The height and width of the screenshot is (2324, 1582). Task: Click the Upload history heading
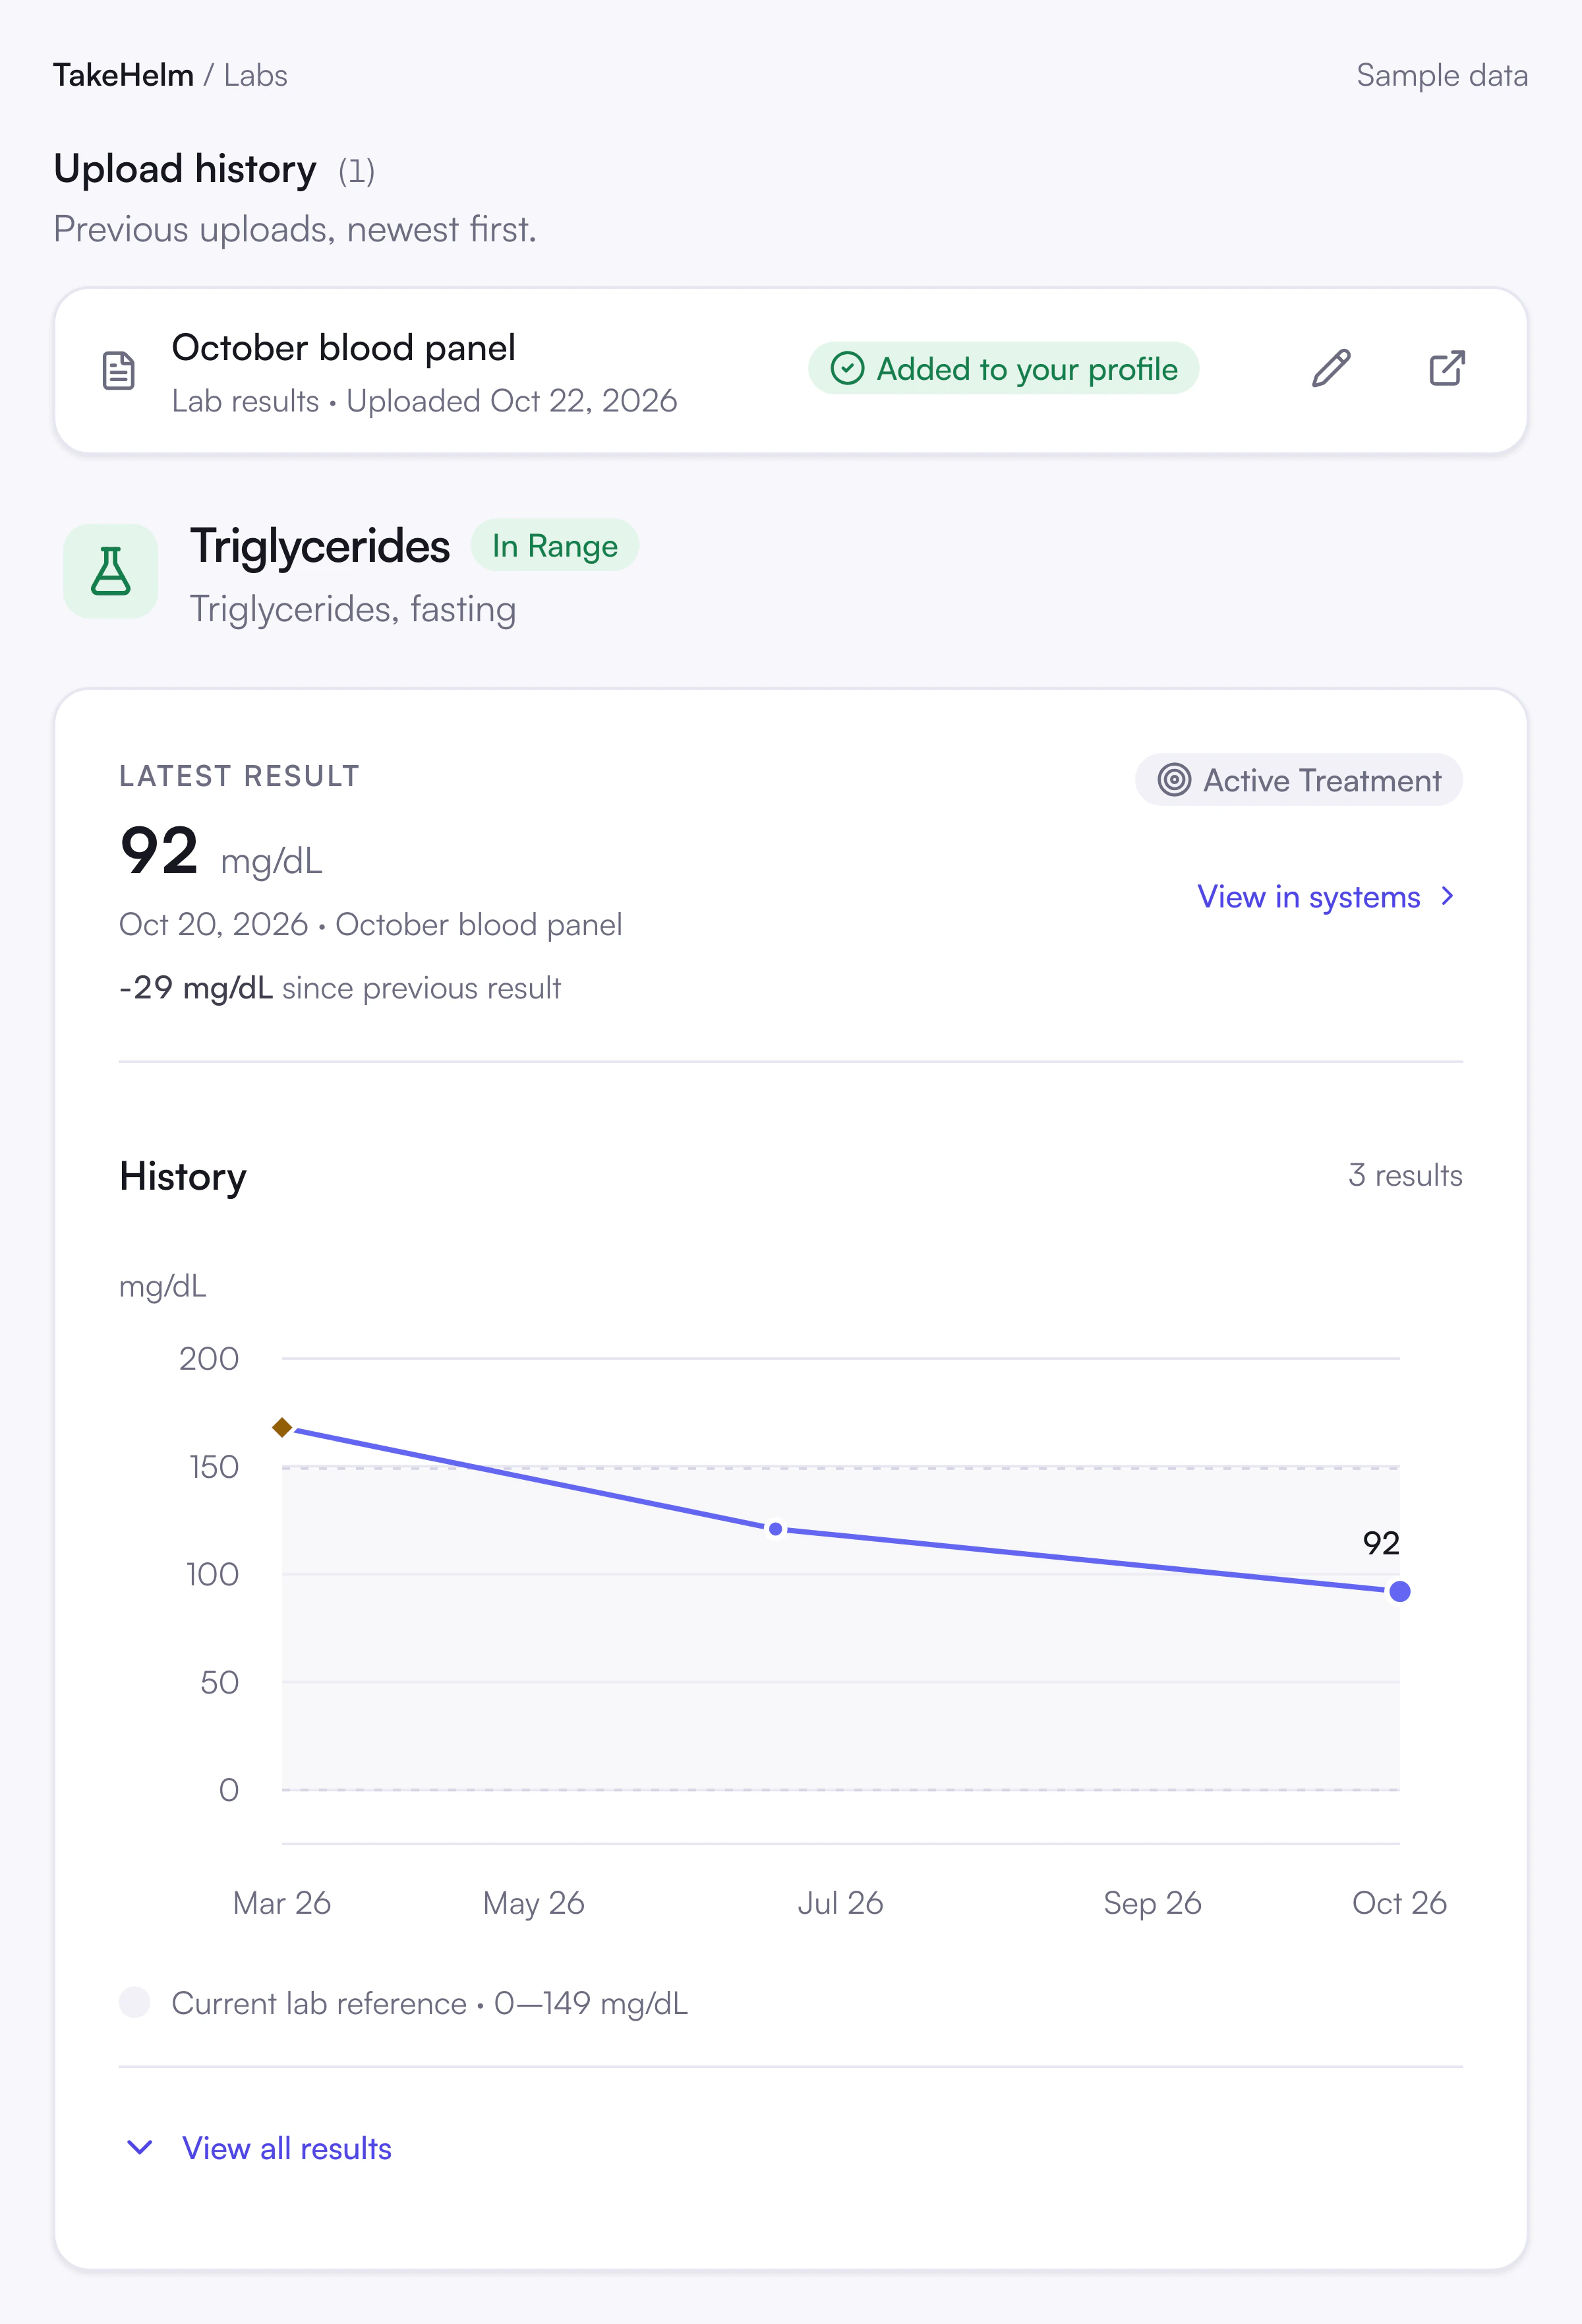(x=185, y=168)
